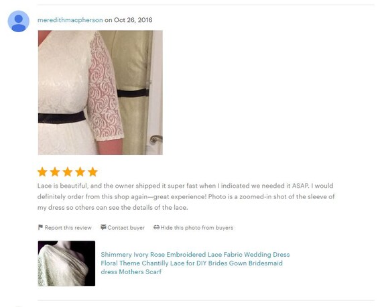Click the flag icon beside Report this review
382x307 pixels.
tap(40, 227)
